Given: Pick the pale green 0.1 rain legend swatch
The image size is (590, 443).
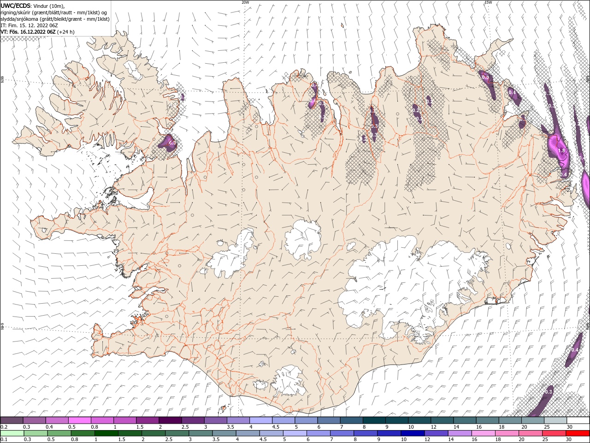Looking at the screenshot, I should point(12,433).
